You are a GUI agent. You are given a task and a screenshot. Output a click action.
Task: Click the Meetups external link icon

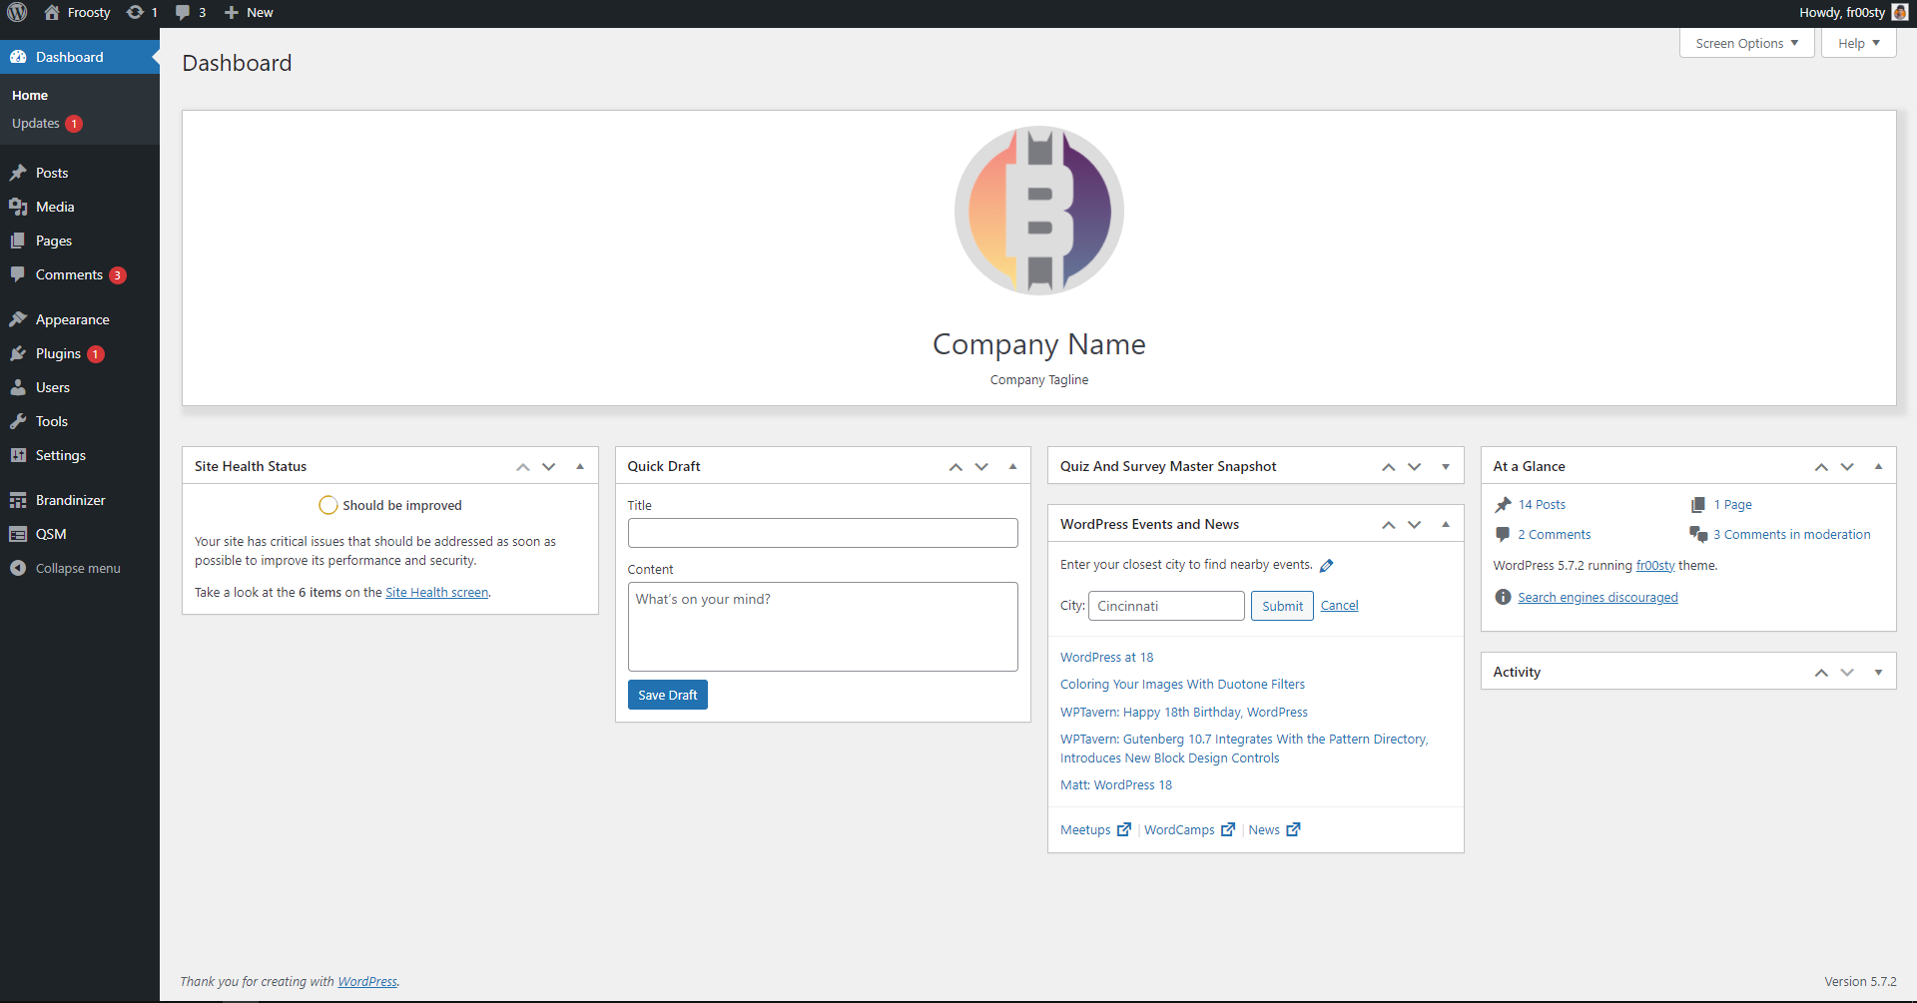(1124, 829)
